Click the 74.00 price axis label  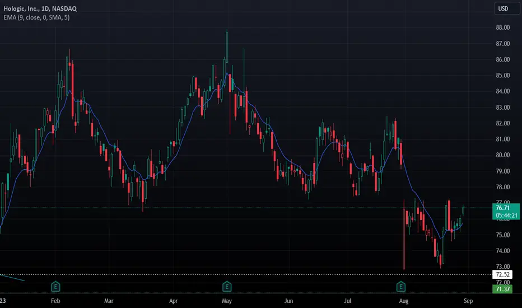click(x=503, y=251)
